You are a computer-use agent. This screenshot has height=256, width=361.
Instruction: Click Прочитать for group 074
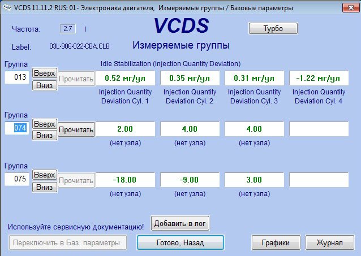click(76, 130)
